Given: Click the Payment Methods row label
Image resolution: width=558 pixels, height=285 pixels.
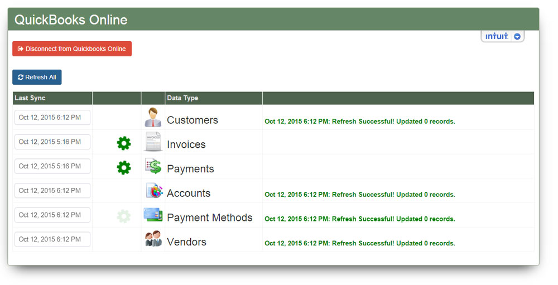Looking at the screenshot, I should pyautogui.click(x=209, y=218).
